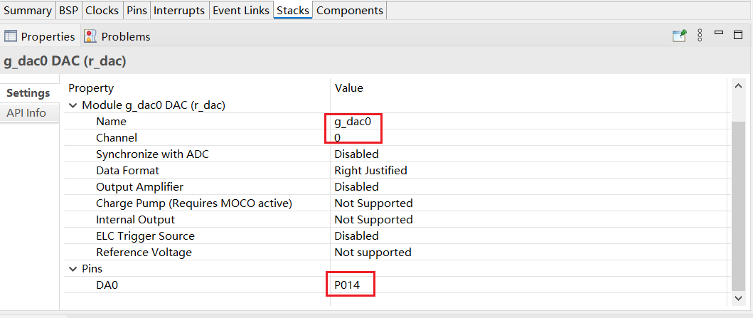This screenshot has width=753, height=318.
Task: Click the scroll up arrow
Action: [x=739, y=85]
